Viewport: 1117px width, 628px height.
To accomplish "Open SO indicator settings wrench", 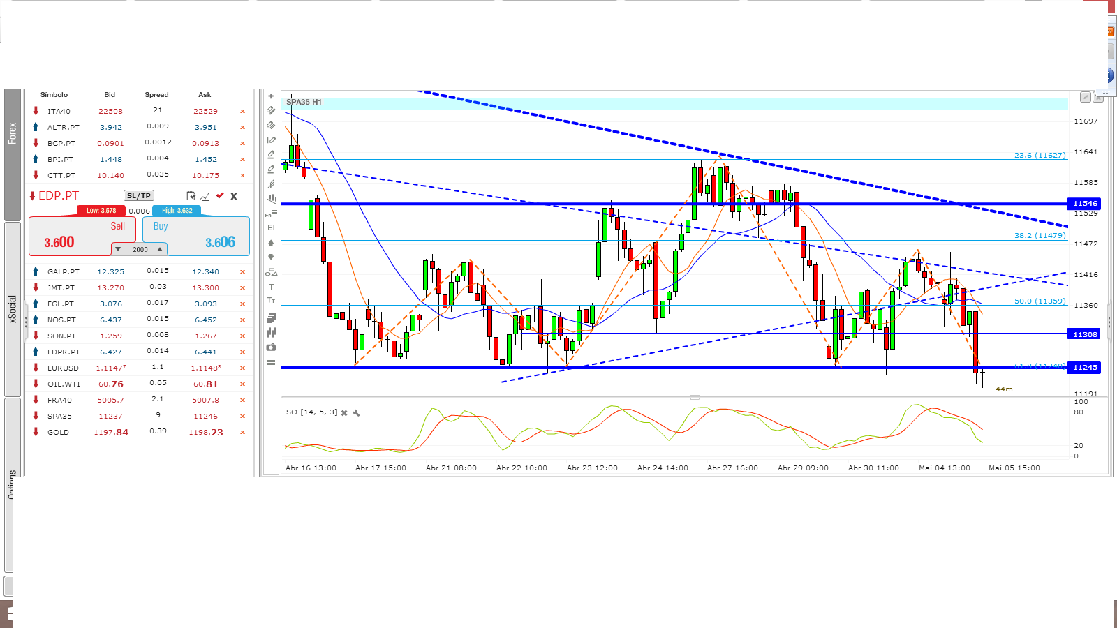I will coord(356,413).
